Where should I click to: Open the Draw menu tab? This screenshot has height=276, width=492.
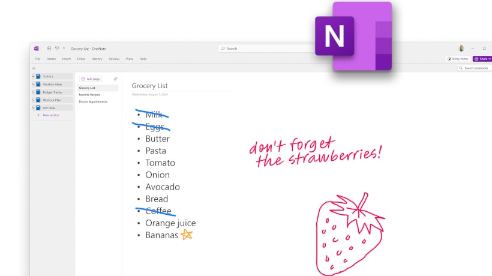coord(81,59)
